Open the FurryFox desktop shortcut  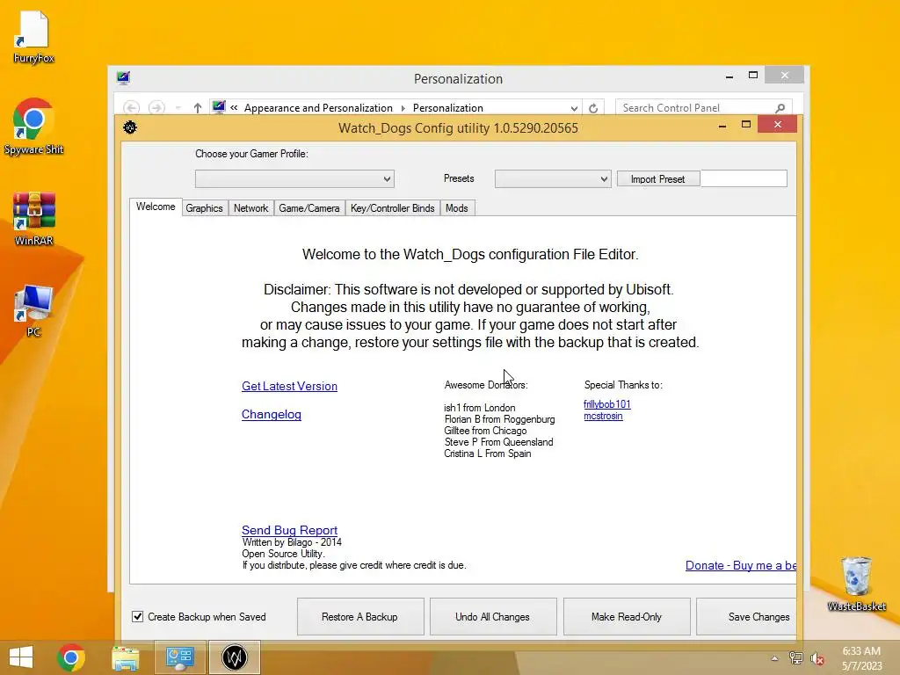click(33, 37)
